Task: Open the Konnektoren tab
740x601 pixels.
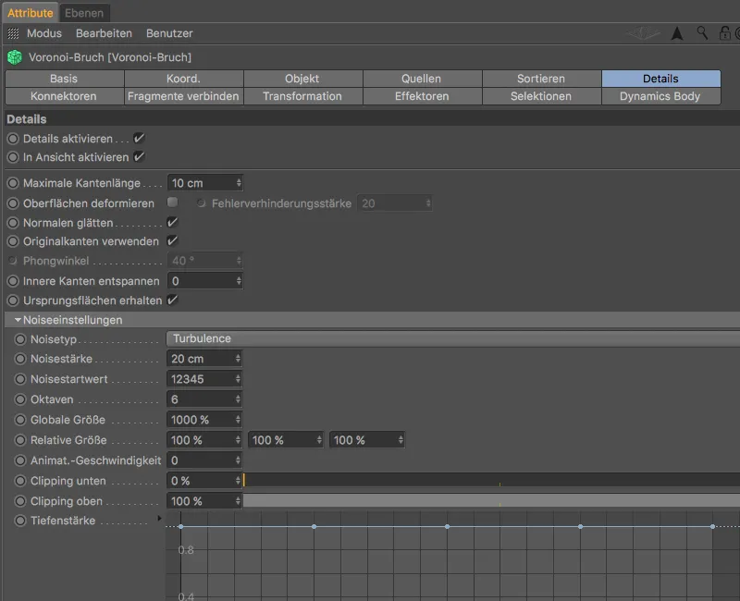Action: click(64, 96)
